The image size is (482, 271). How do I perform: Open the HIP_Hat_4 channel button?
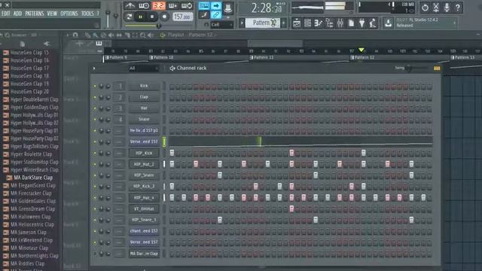(144, 197)
